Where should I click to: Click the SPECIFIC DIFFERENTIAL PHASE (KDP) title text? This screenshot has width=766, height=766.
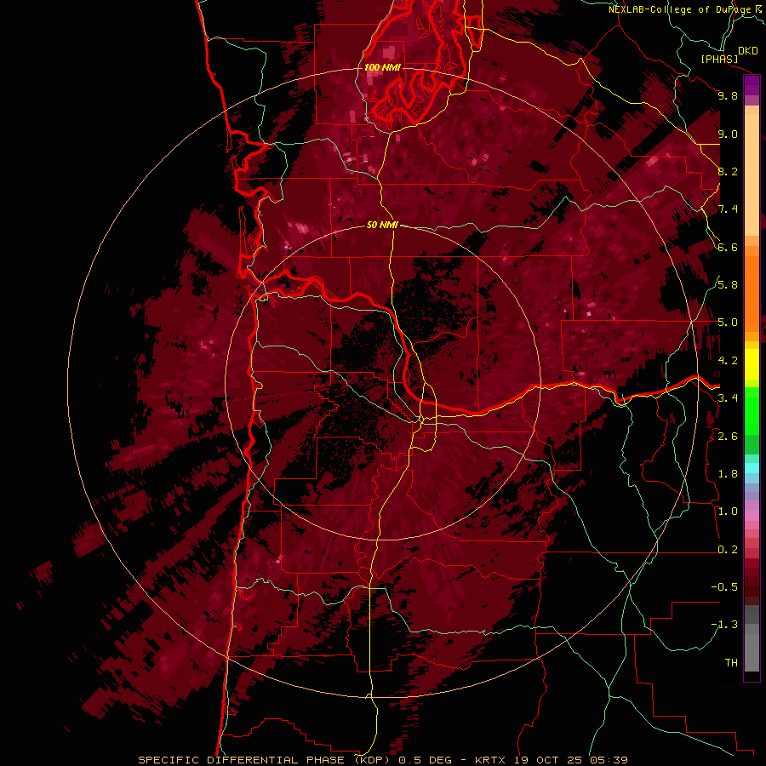pyautogui.click(x=266, y=760)
